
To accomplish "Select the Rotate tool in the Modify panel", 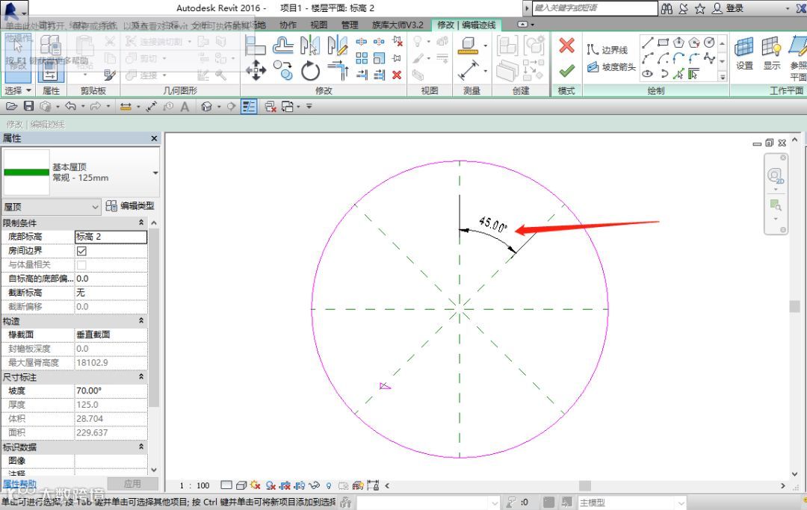I will tap(310, 71).
